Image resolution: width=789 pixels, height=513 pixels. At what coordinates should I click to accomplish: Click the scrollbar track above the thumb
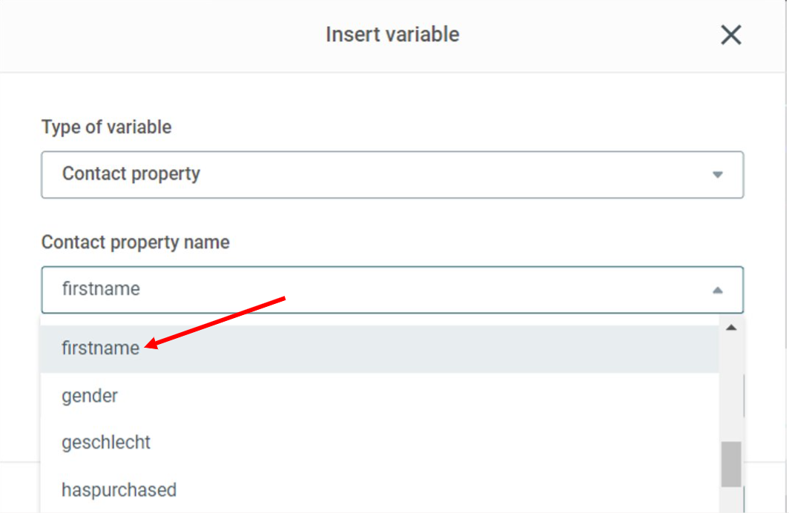(x=731, y=387)
